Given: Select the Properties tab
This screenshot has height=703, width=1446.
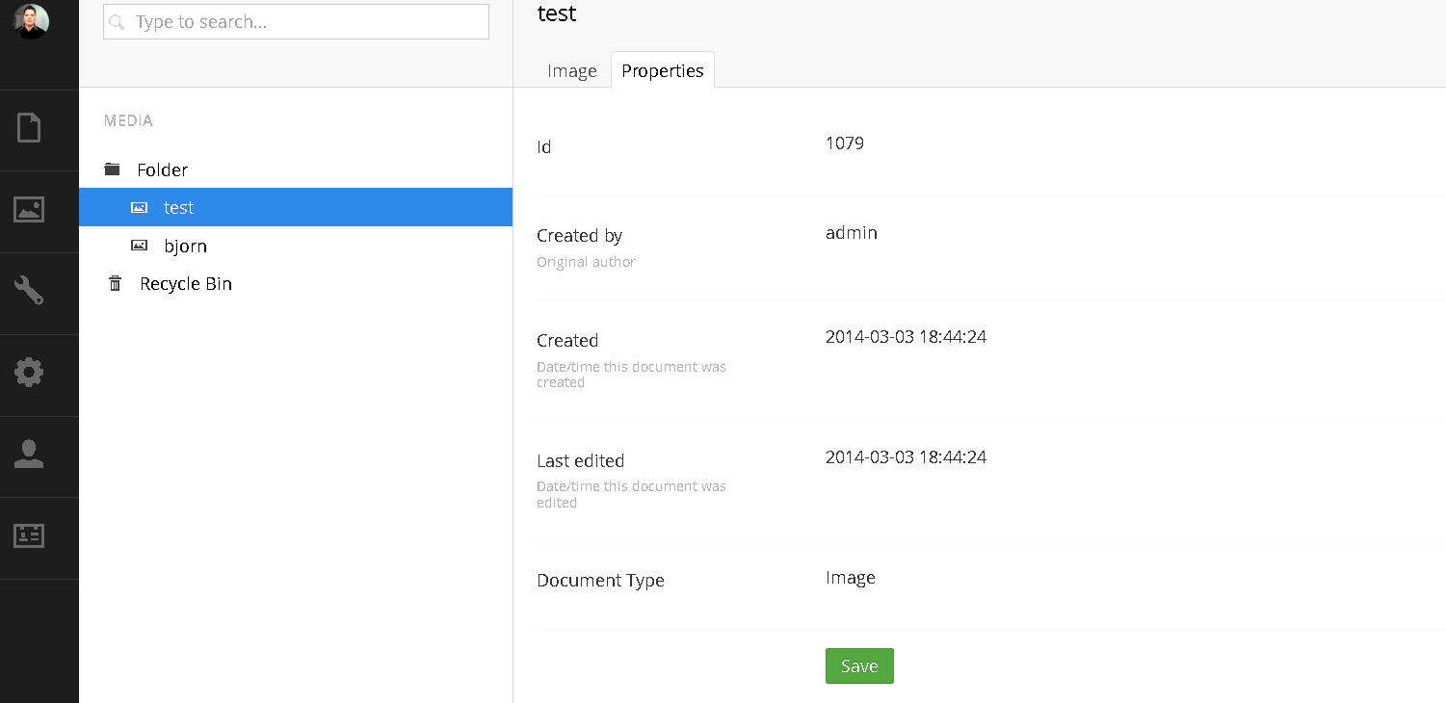Looking at the screenshot, I should click(x=662, y=71).
